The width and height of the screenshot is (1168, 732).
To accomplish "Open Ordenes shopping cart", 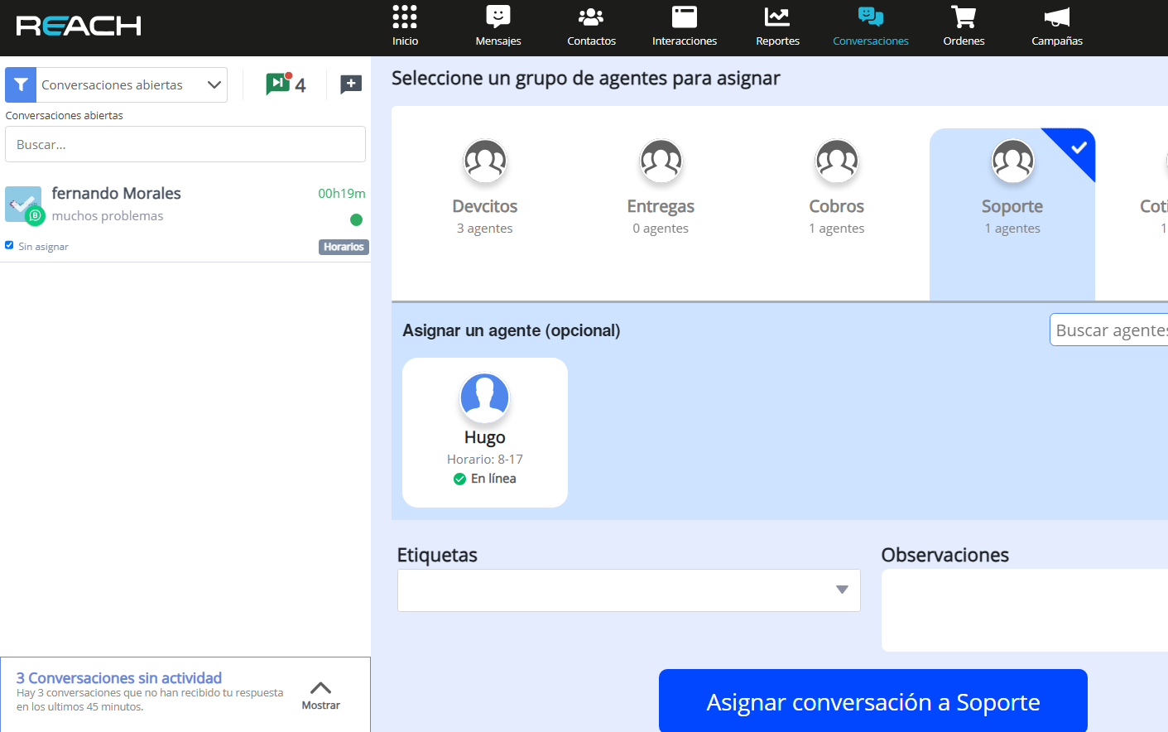I will [x=964, y=26].
